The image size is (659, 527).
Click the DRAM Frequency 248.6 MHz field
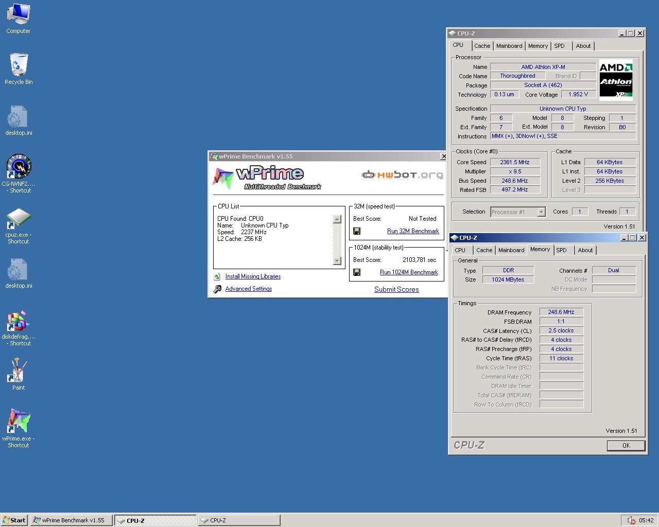pos(561,312)
